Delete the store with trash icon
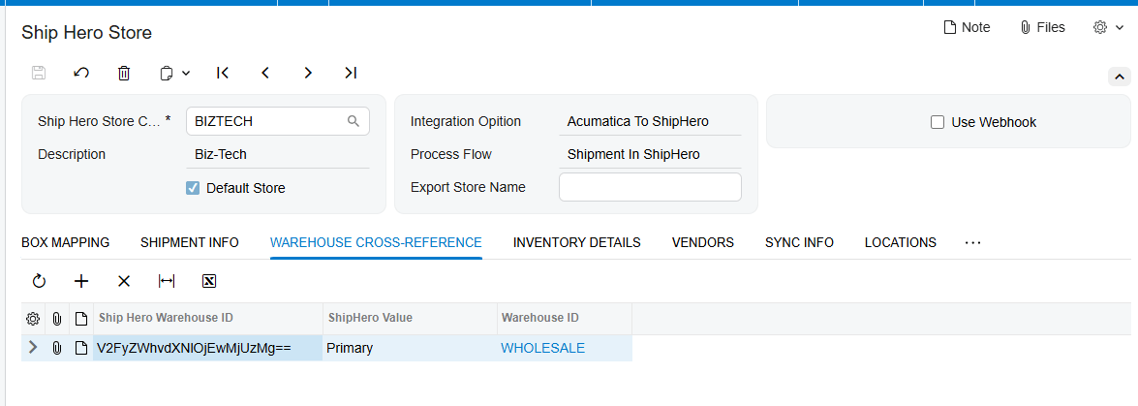Image resolution: width=1138 pixels, height=406 pixels. point(124,73)
